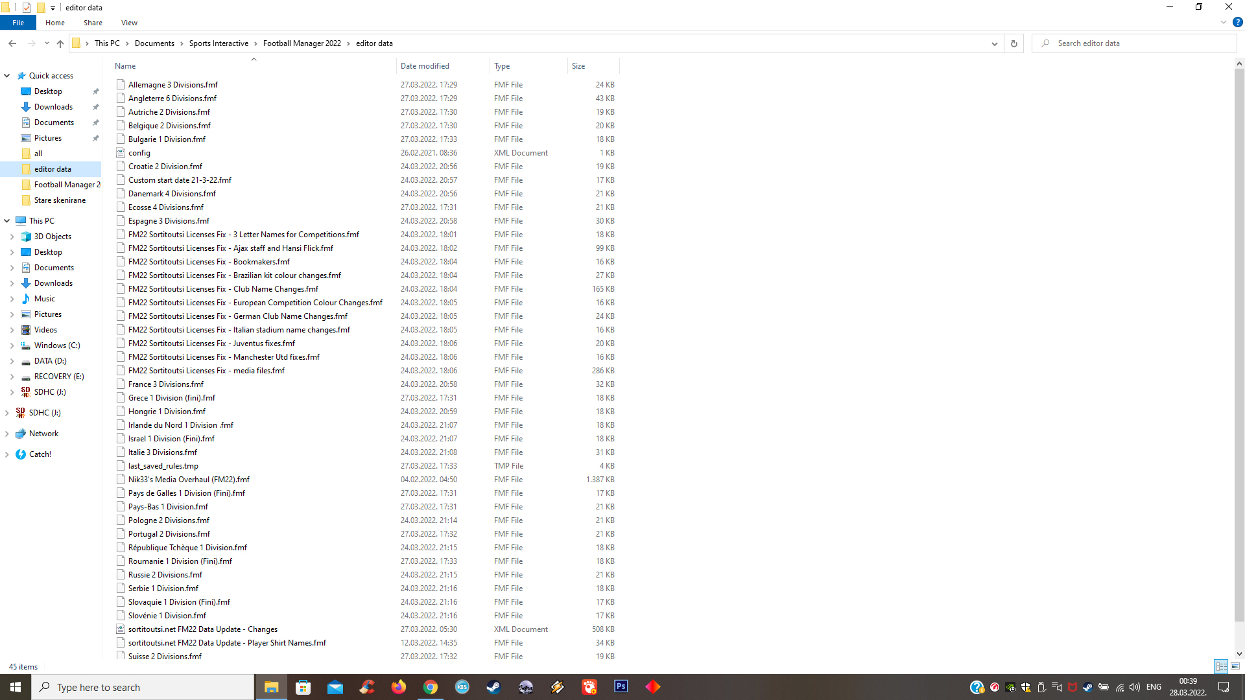Viewport: 1245px width, 700px height.
Task: Select RECOVERY (E:) drive in navigation pane
Action: [x=59, y=377]
